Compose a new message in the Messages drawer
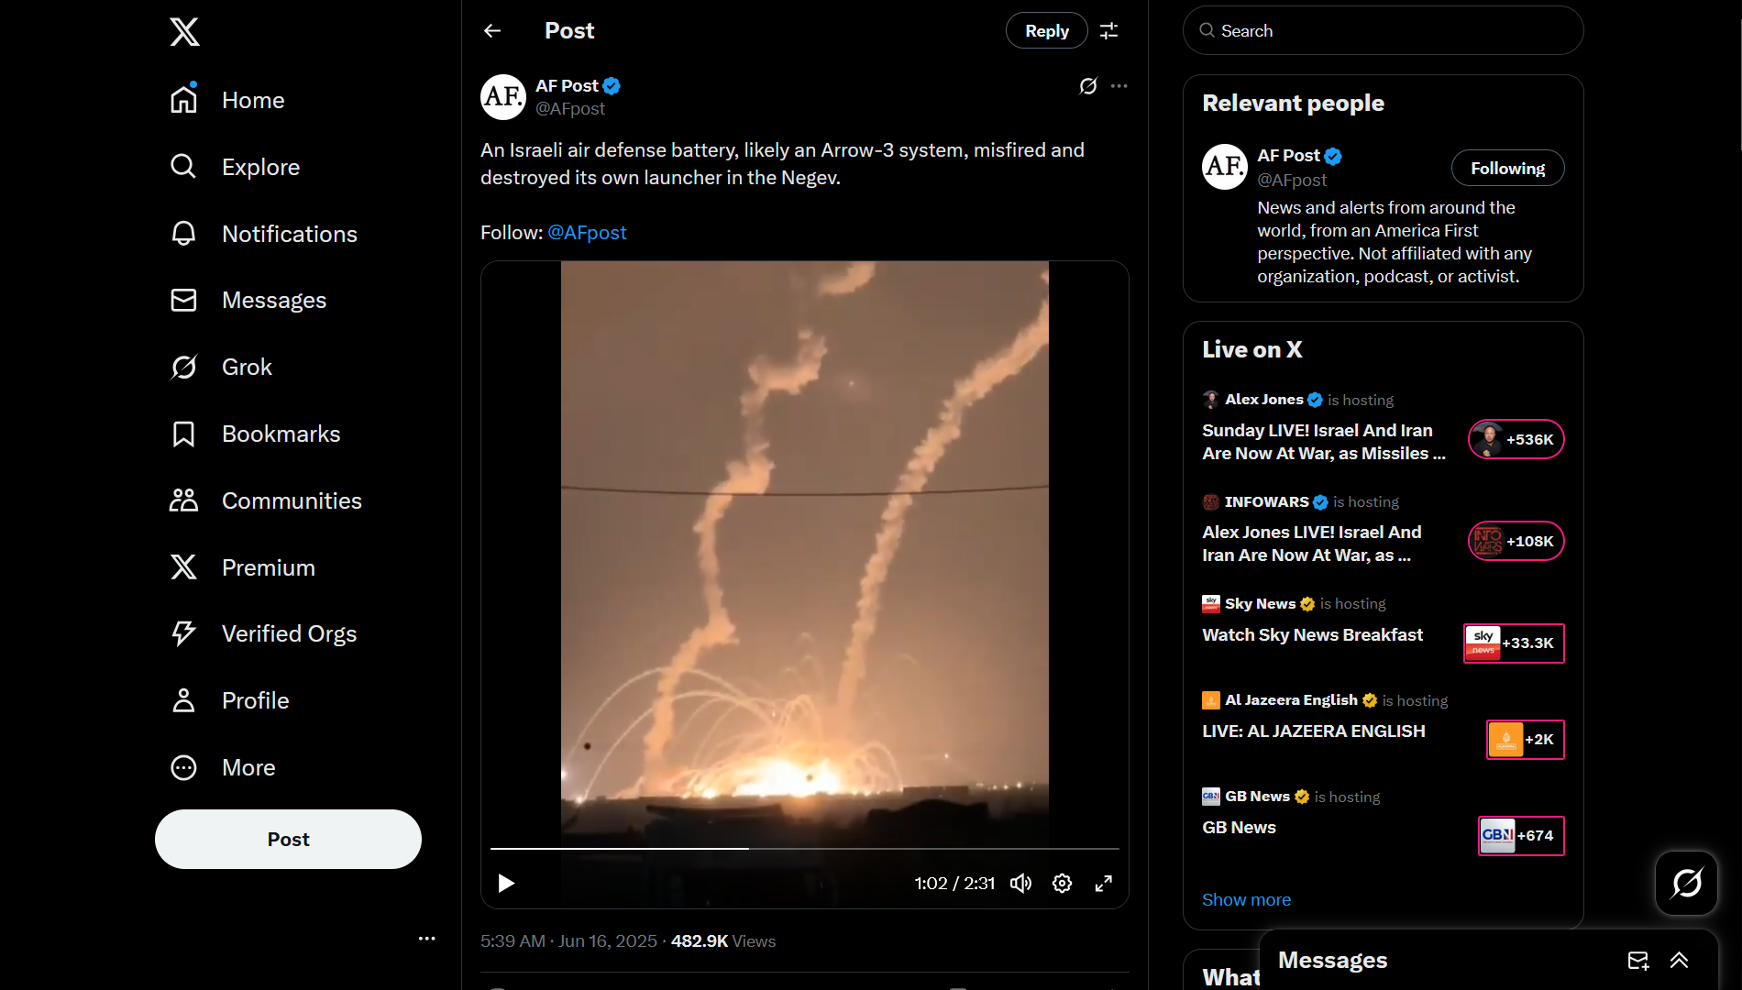 click(1638, 960)
